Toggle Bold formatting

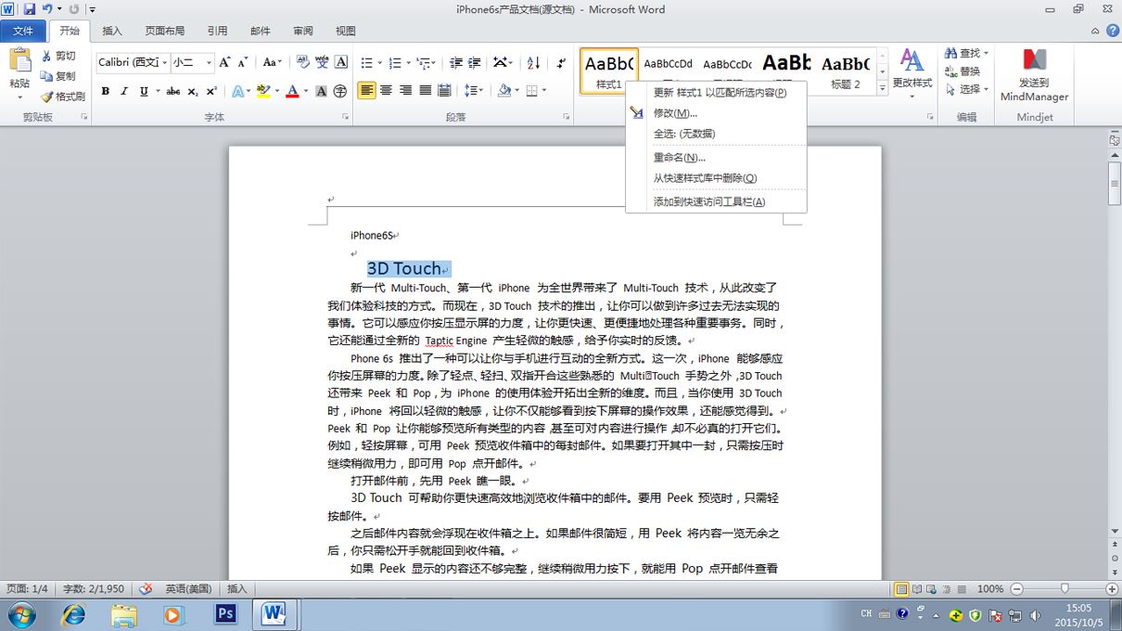(x=105, y=91)
